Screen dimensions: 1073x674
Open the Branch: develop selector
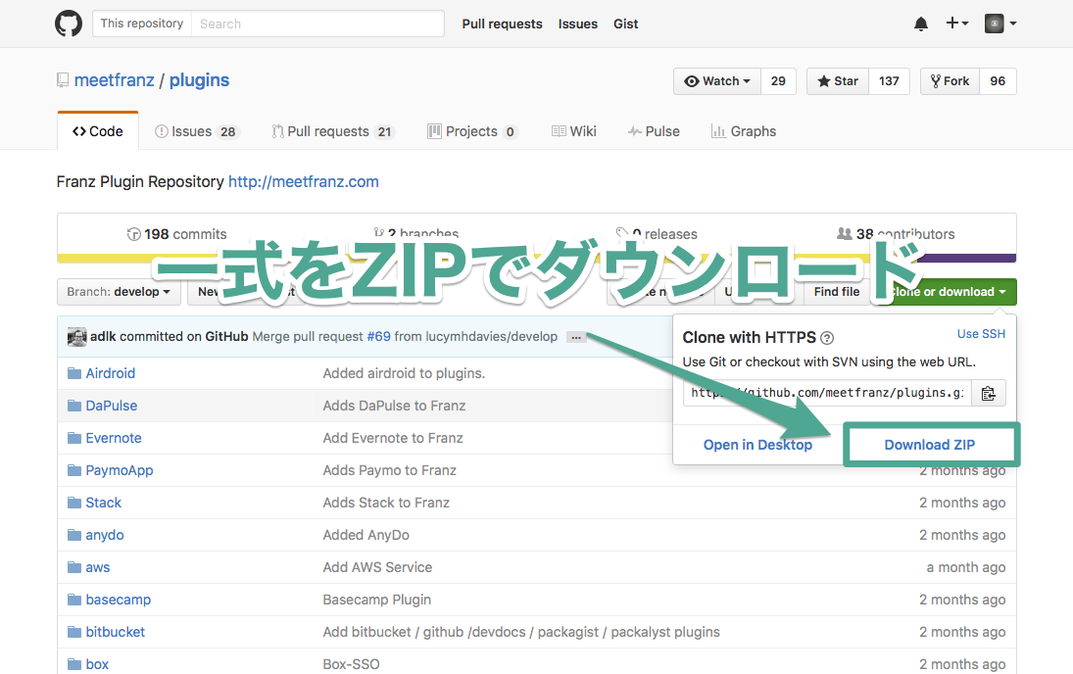click(x=120, y=292)
